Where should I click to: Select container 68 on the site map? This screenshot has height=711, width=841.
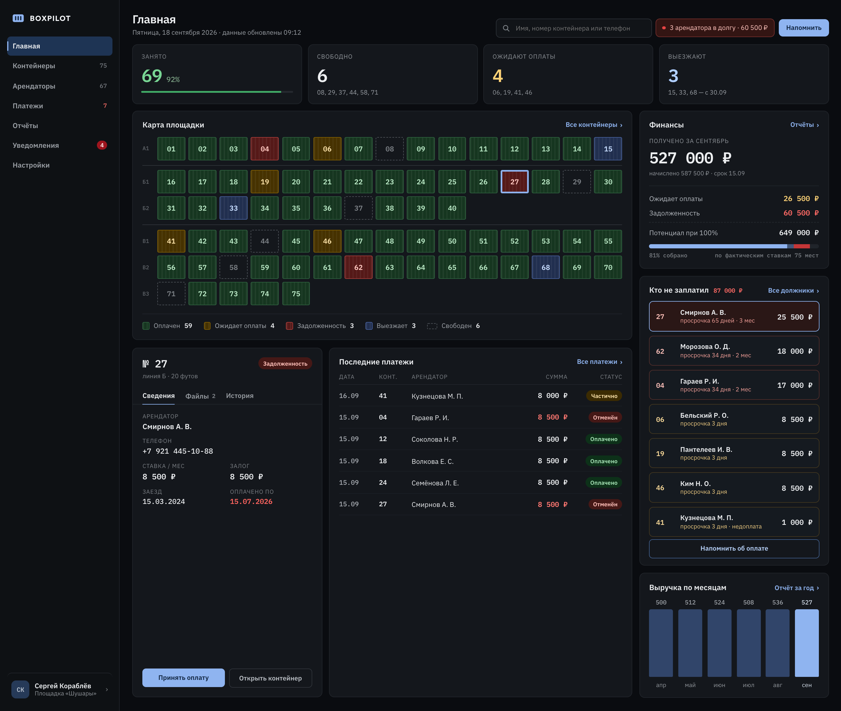click(x=545, y=267)
